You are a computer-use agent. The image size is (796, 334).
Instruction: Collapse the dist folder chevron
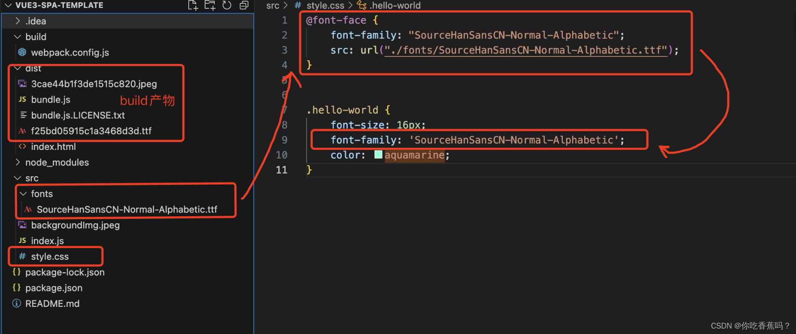18,68
